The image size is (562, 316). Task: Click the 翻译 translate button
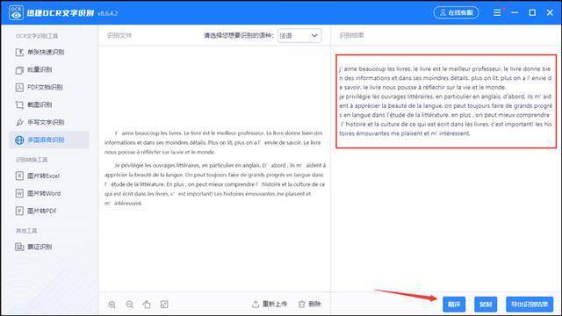click(454, 305)
